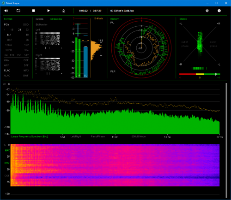
Task: Open settings via the gear icon
Action: tap(207, 11)
